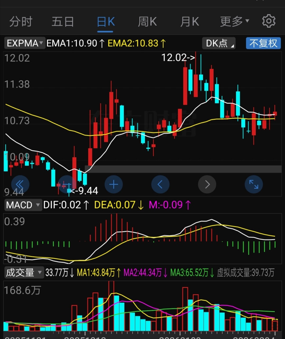
Task: Zoom in chart with plus button
Action: [x=114, y=184]
